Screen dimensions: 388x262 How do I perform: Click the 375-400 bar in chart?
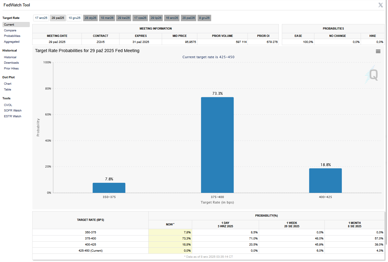pyautogui.click(x=217, y=145)
